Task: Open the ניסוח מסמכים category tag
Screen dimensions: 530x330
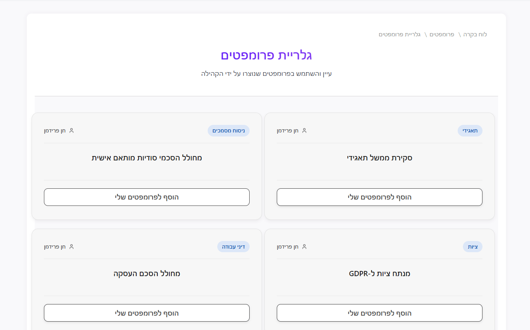Action: (228, 130)
